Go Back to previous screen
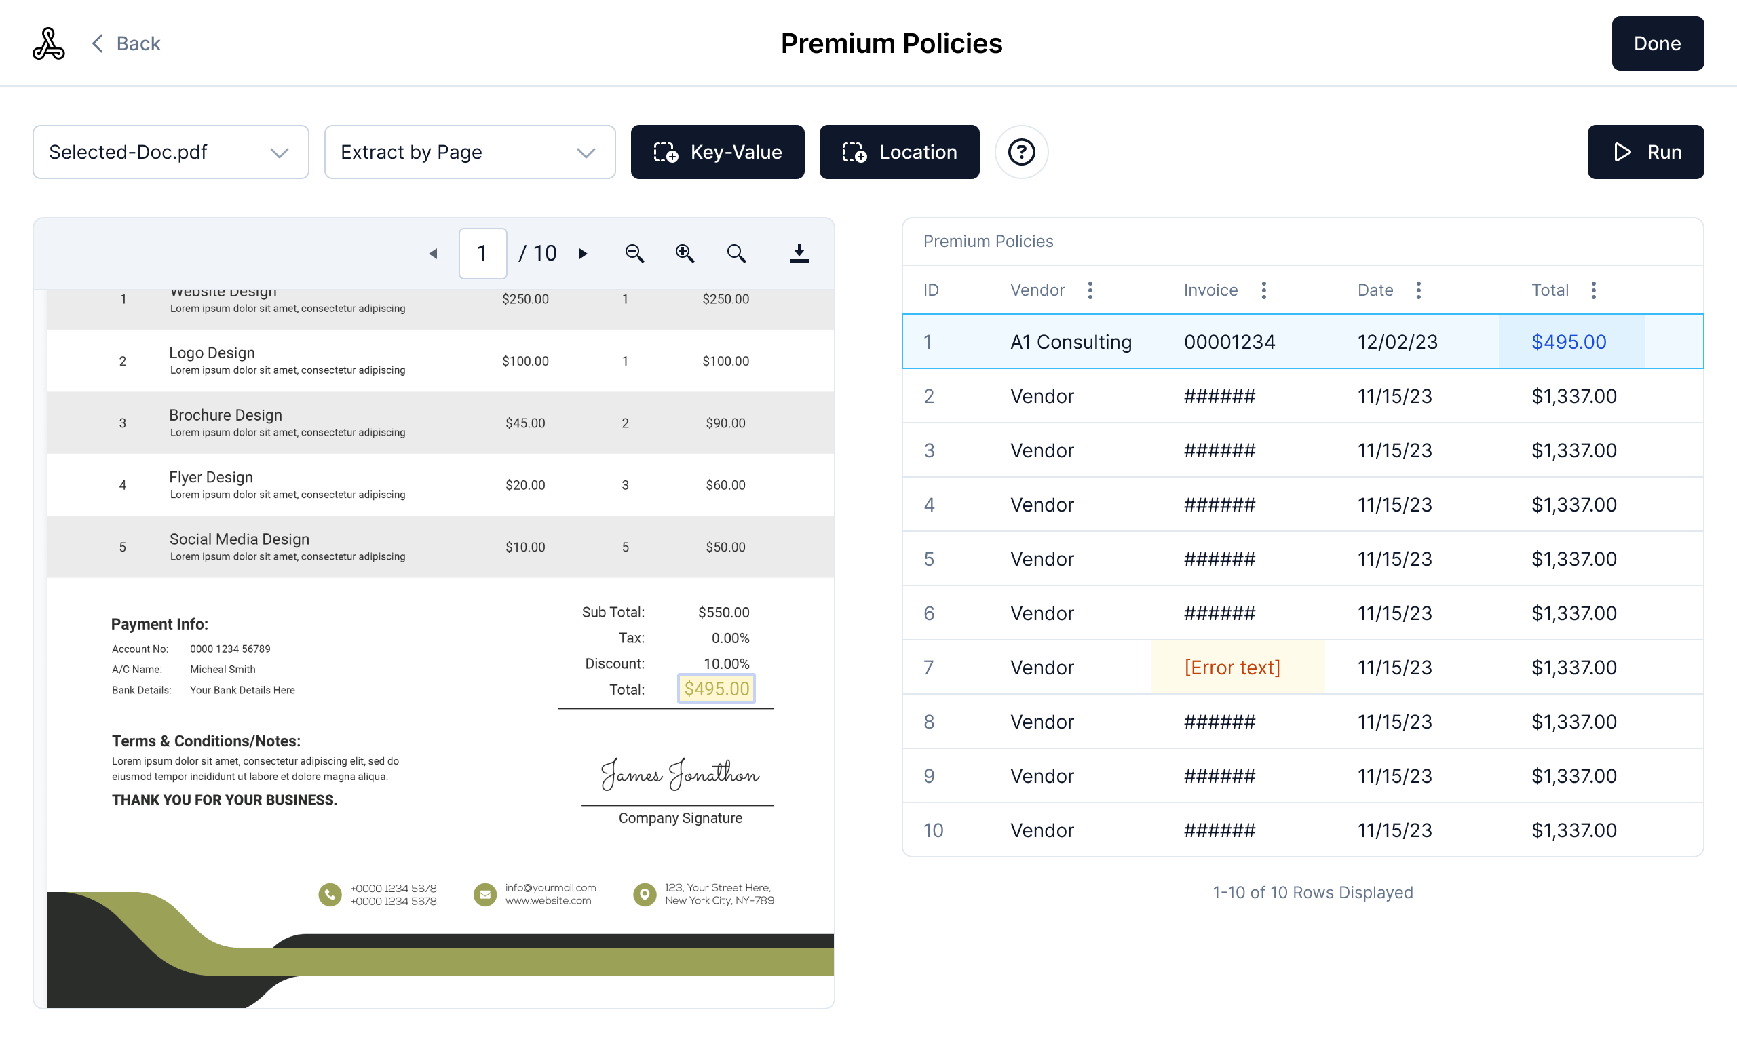Image resolution: width=1737 pixels, height=1042 pixels. tap(126, 43)
